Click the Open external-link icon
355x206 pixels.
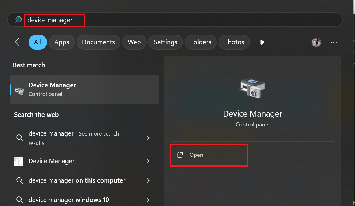click(x=180, y=155)
